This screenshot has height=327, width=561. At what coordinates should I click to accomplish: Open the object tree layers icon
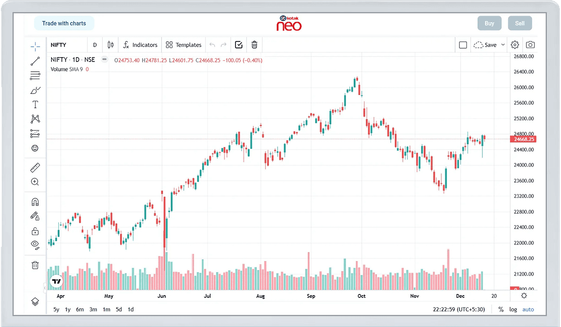pos(35,302)
